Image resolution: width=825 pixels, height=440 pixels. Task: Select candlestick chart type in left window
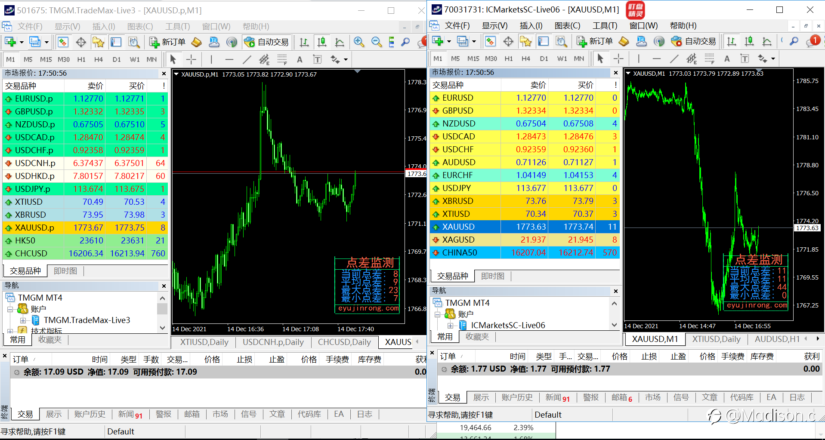(x=322, y=42)
